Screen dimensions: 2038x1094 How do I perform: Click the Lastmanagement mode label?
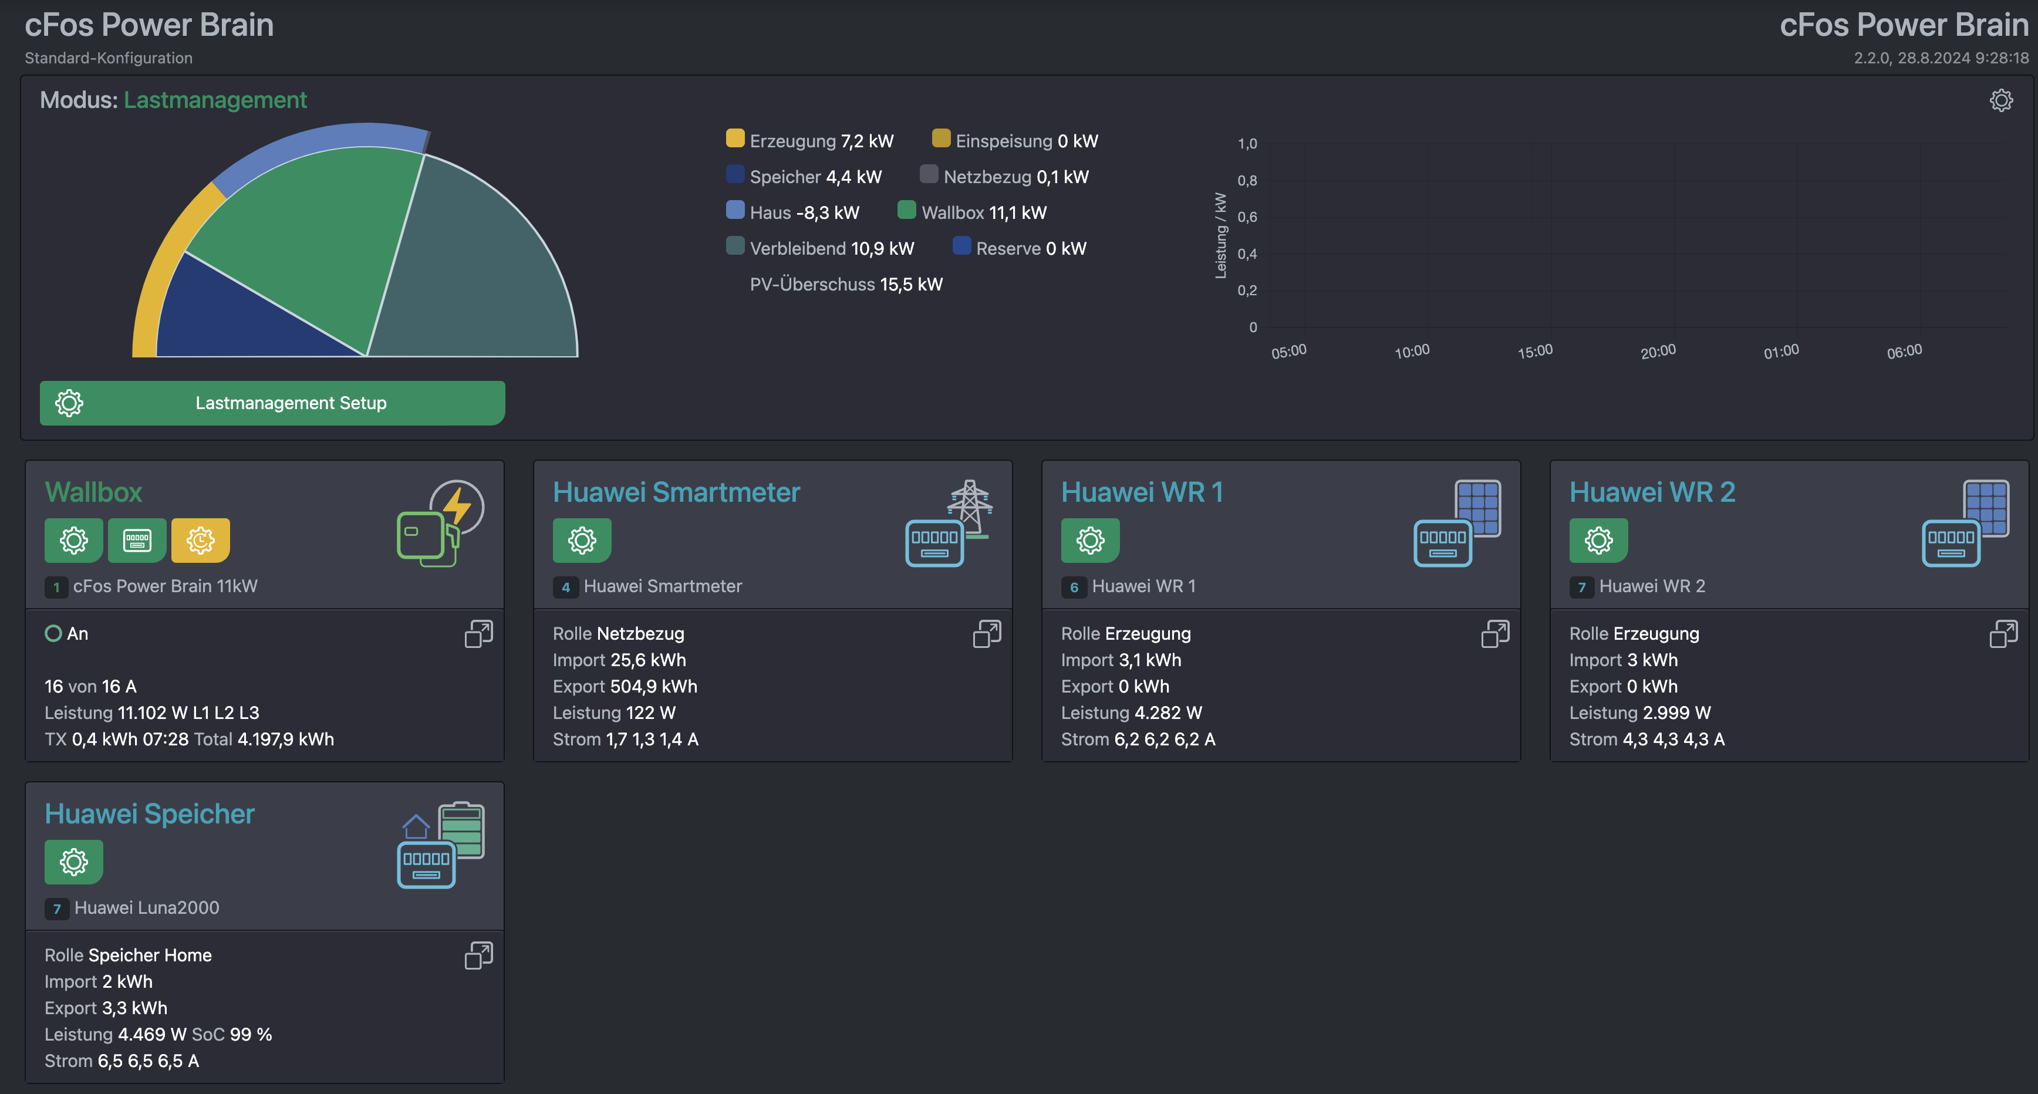[x=214, y=100]
